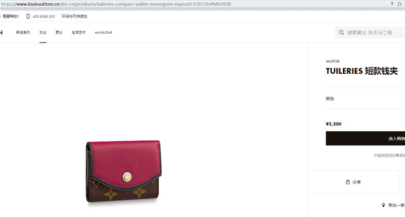Click the ¥5,200 price
This screenshot has height=217, width=405.
tap(333, 124)
